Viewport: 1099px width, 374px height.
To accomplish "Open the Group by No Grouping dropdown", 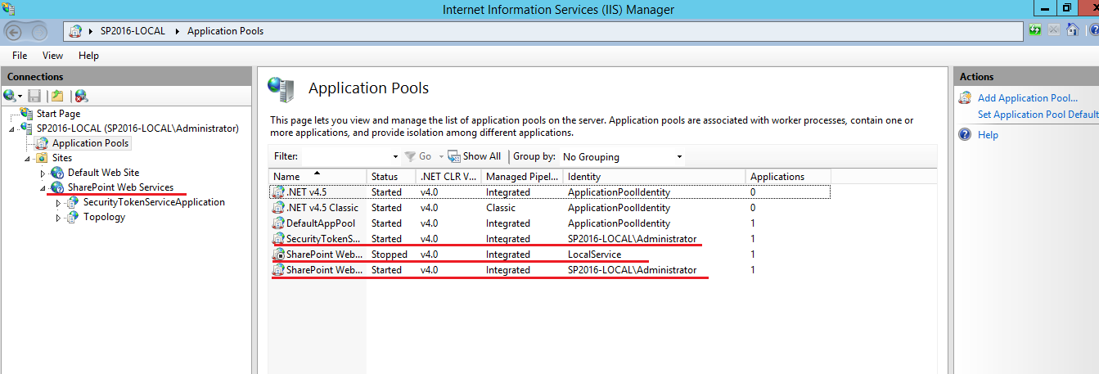I will (x=679, y=156).
